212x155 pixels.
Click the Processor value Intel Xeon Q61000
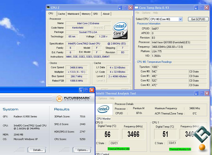179,42
